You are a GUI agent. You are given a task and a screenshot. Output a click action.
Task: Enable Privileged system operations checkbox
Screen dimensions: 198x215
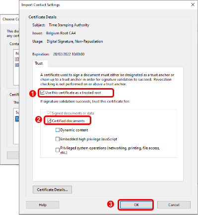[x=58, y=150]
